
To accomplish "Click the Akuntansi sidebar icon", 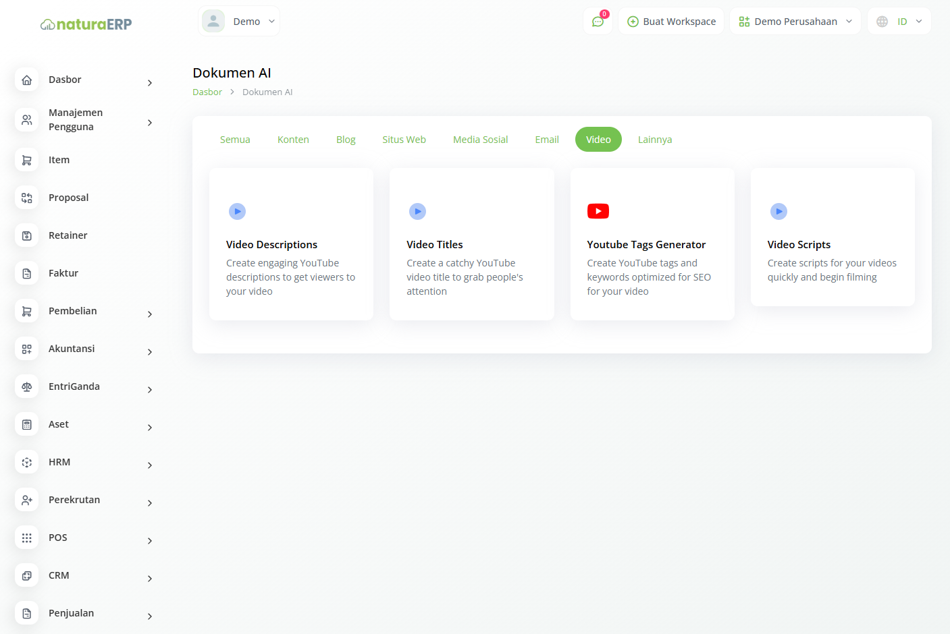I will coord(27,349).
